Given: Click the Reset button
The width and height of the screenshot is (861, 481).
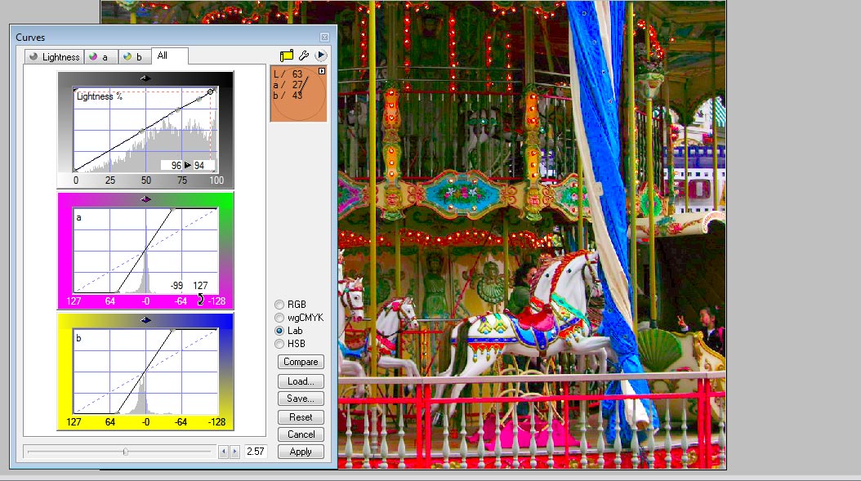Looking at the screenshot, I should tap(301, 417).
